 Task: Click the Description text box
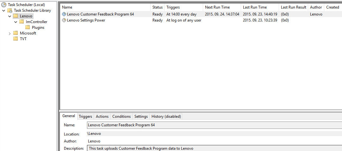coord(215,148)
